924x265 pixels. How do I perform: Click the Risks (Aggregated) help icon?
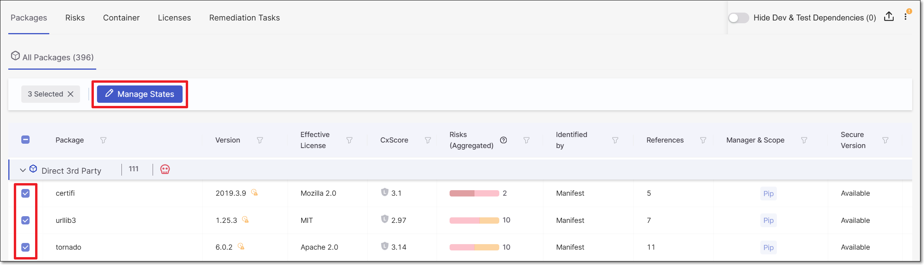[x=504, y=140]
